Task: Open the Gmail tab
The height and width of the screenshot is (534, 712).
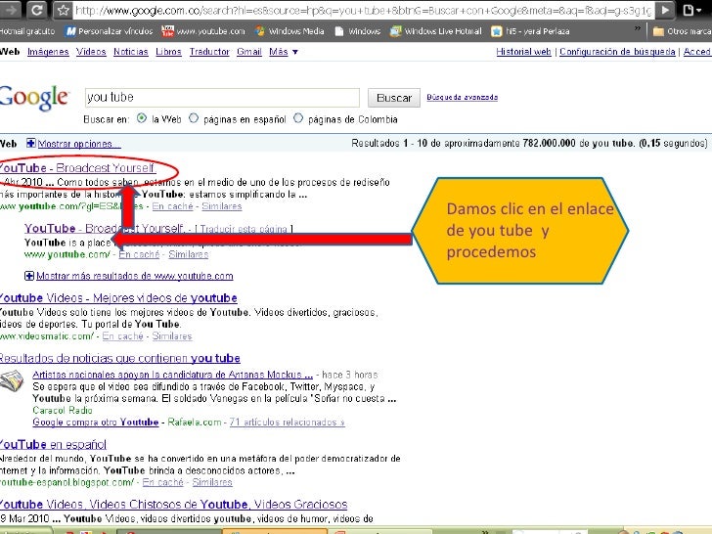Action: [249, 52]
